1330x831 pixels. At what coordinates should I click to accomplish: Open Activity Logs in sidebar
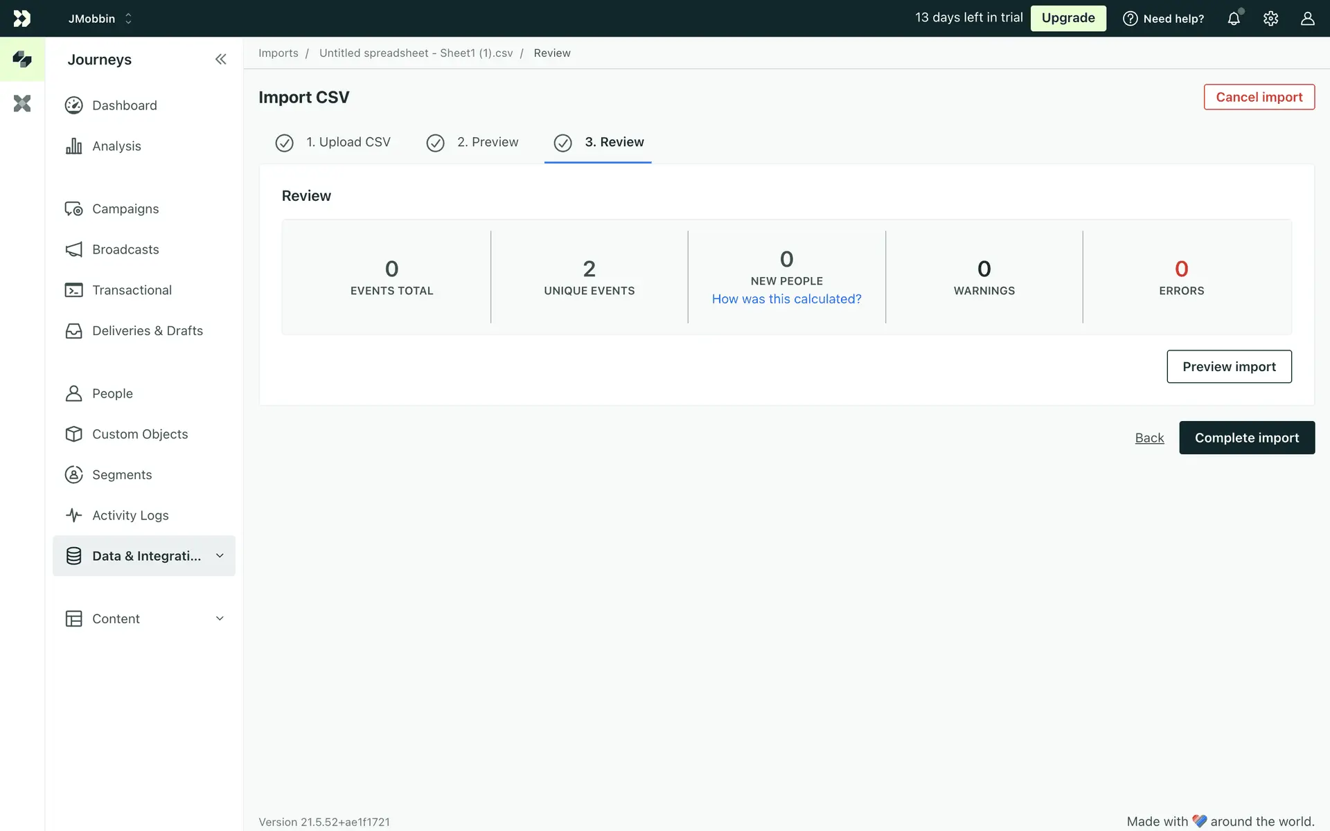pyautogui.click(x=130, y=515)
